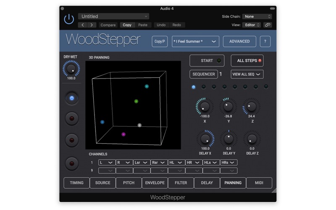The height and width of the screenshot is (210, 336).
Task: Open the ADVANCED settings button
Action: pyautogui.click(x=239, y=41)
